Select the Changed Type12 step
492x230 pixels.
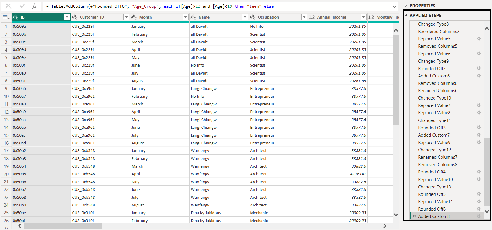tap(434, 150)
